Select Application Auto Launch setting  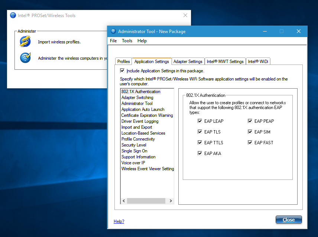[143, 109]
